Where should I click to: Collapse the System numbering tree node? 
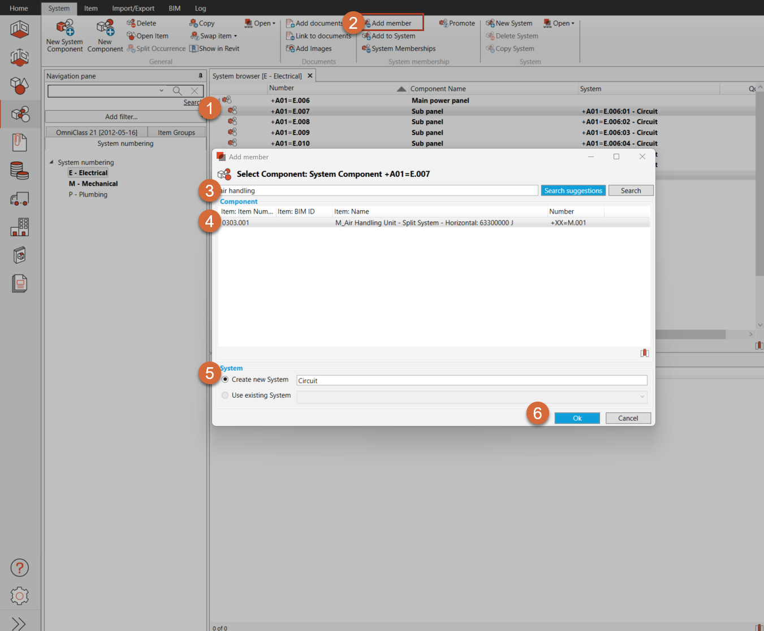click(x=51, y=162)
